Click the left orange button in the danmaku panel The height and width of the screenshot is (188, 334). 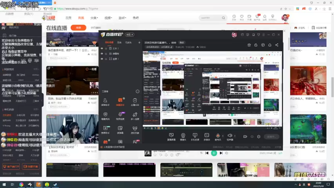11,166
